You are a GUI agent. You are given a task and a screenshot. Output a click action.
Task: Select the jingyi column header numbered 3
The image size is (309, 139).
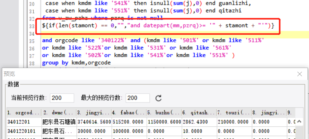coord(94,112)
